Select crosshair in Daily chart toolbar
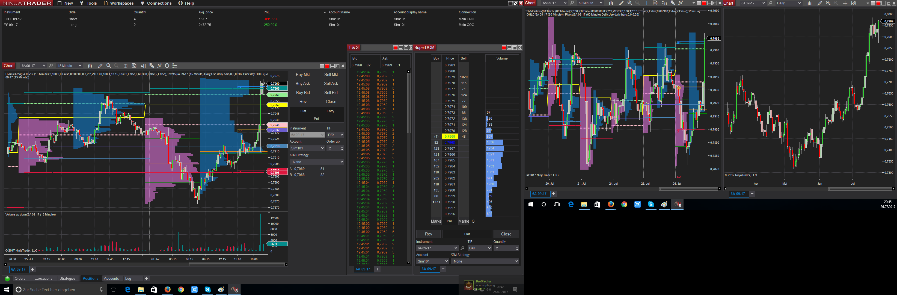Viewport: 897px width, 295px height. point(845,3)
